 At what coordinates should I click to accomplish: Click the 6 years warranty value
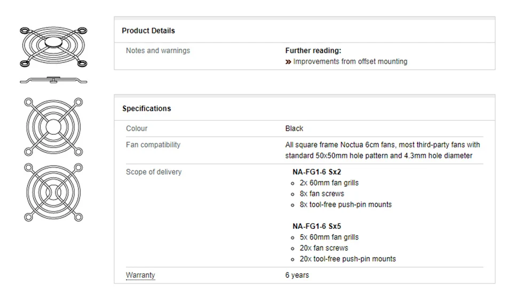tap(297, 275)
